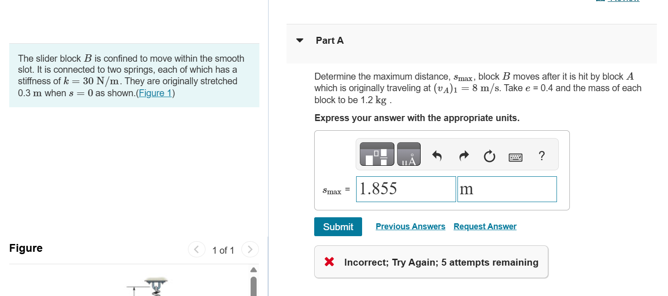Screen dimensions: 668x296
Task: Select the answer field containing 1.855
Action: pyautogui.click(x=405, y=189)
